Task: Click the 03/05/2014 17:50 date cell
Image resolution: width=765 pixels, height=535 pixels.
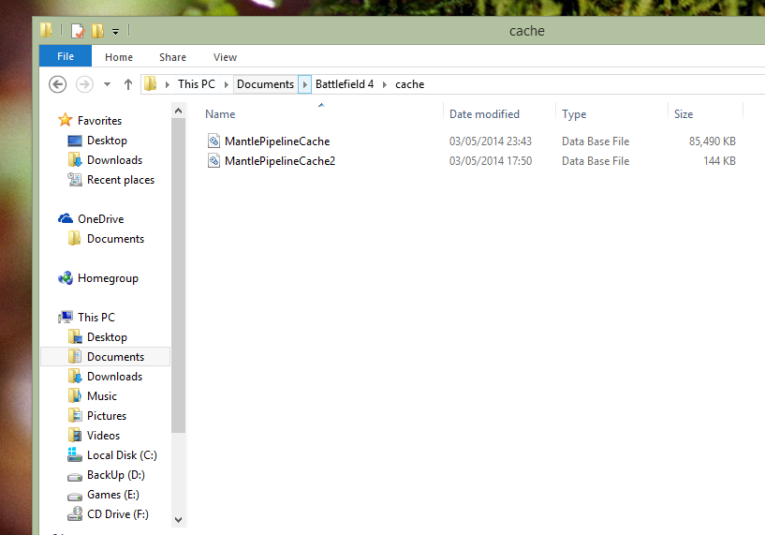Action: point(491,160)
